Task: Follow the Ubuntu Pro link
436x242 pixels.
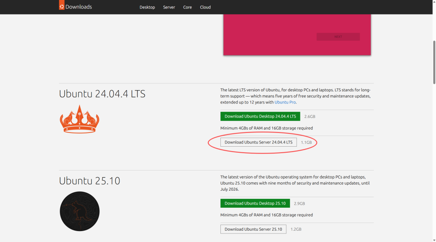Action: point(285,102)
